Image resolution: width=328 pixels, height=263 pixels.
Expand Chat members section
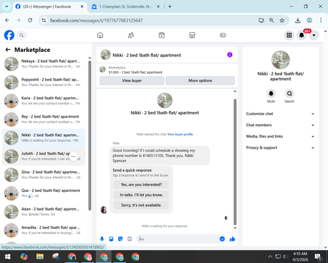pos(280,125)
